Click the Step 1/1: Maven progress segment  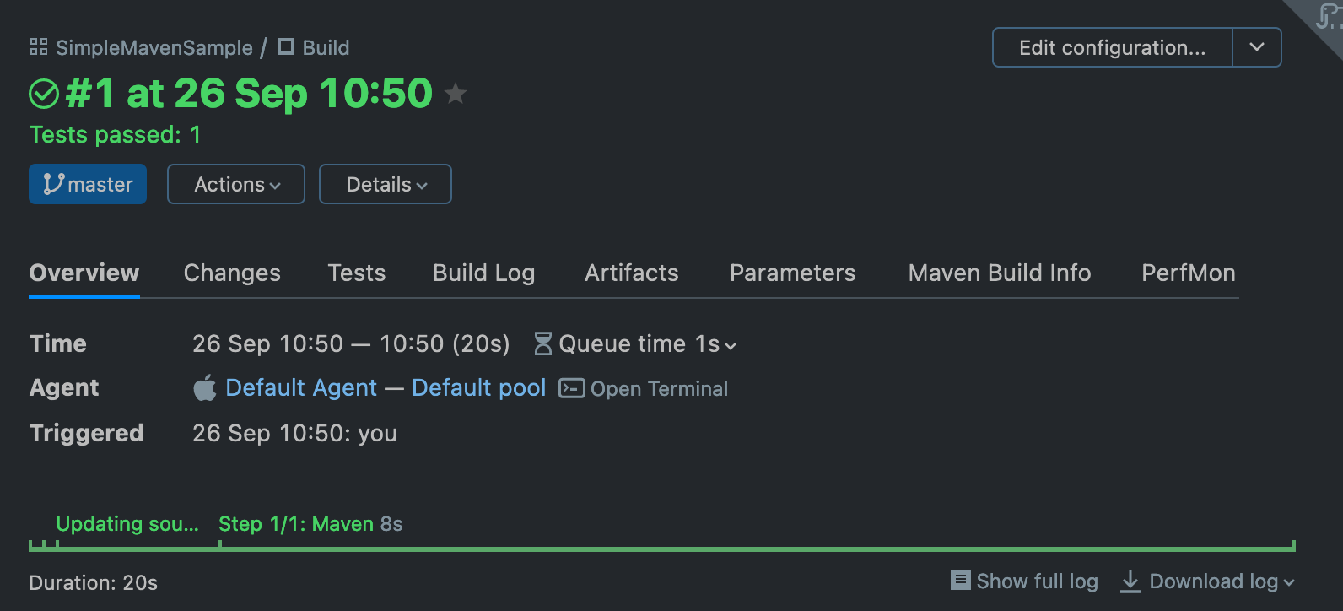(310, 523)
